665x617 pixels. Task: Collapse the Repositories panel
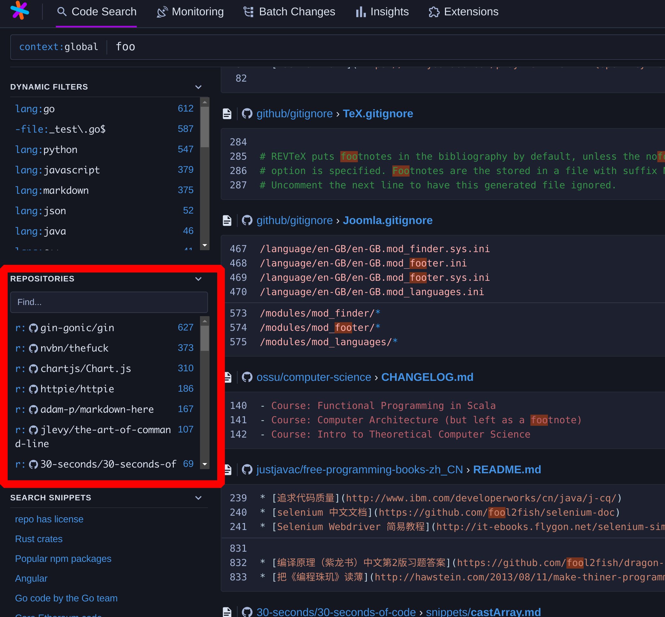pyautogui.click(x=198, y=279)
